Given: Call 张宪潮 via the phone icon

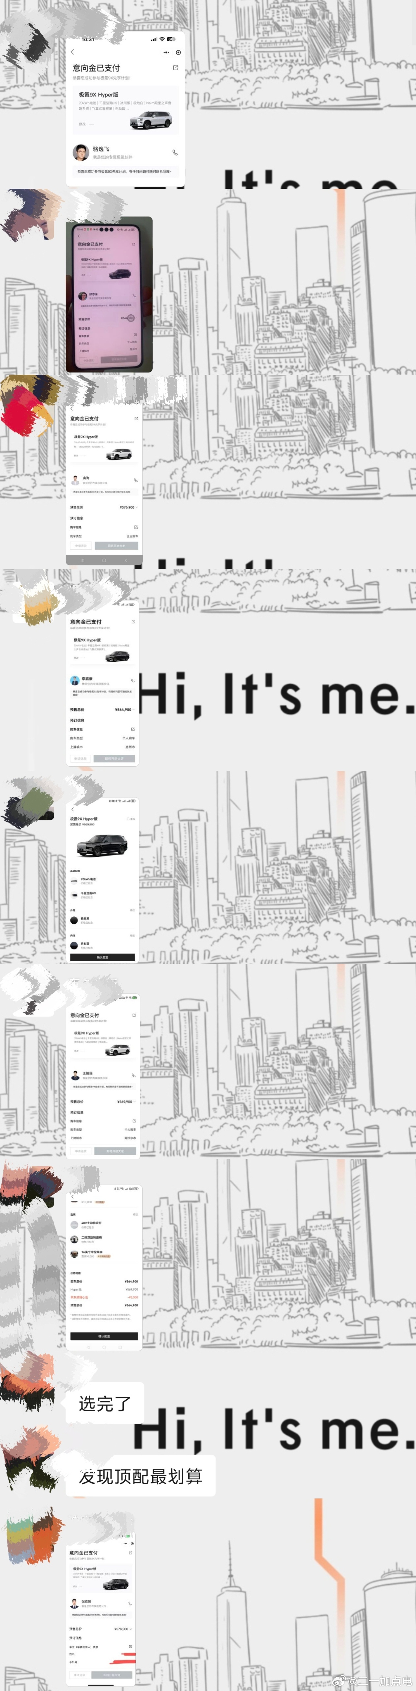Looking at the screenshot, I should click(130, 1603).
